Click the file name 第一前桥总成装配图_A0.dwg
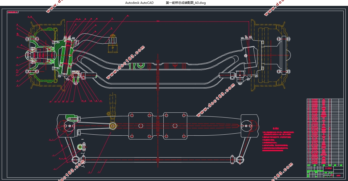Screen dimensions: 348x181 (x=186, y=3)
